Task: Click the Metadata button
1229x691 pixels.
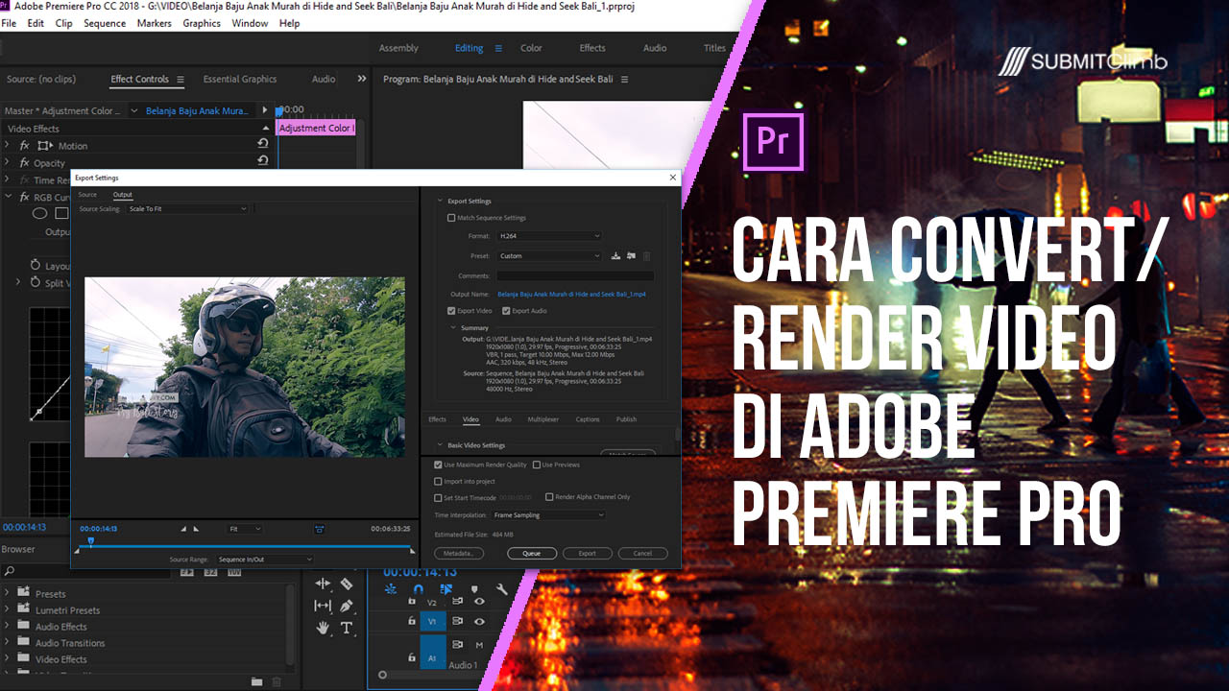Action: 458,553
